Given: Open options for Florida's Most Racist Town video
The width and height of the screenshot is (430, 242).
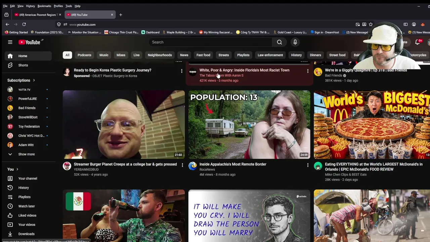Looking at the screenshot, I should [307, 71].
